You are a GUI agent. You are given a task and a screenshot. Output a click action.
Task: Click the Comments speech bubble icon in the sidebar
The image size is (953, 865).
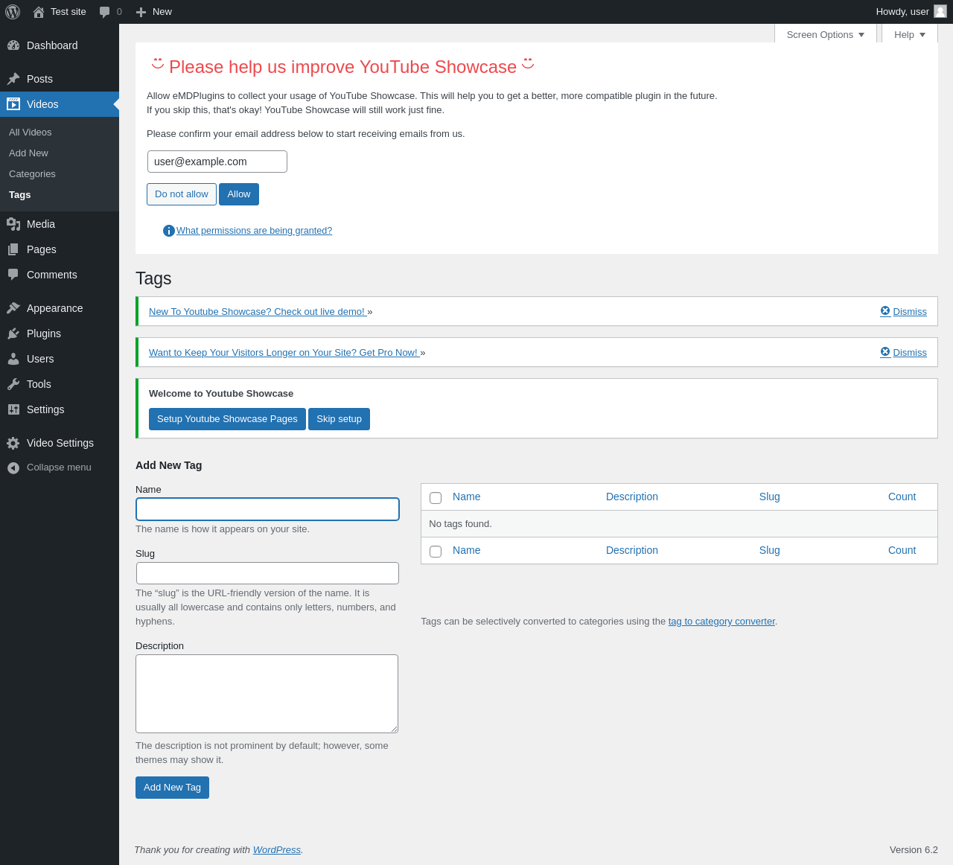pos(13,275)
